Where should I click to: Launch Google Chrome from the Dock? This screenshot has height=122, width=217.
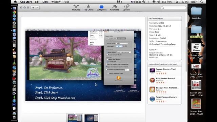pyautogui.click(x=14, y=12)
